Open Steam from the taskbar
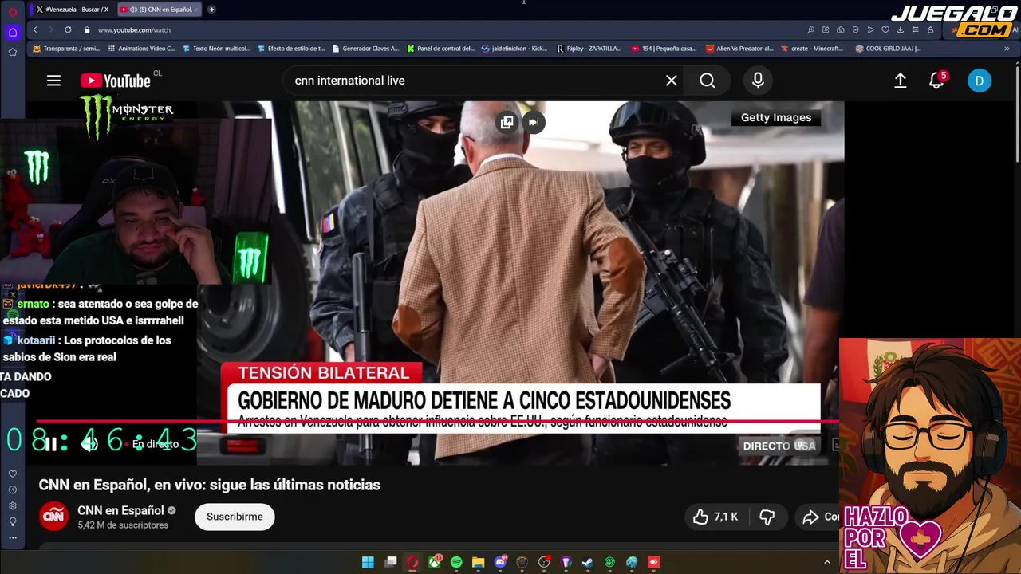 click(x=588, y=562)
